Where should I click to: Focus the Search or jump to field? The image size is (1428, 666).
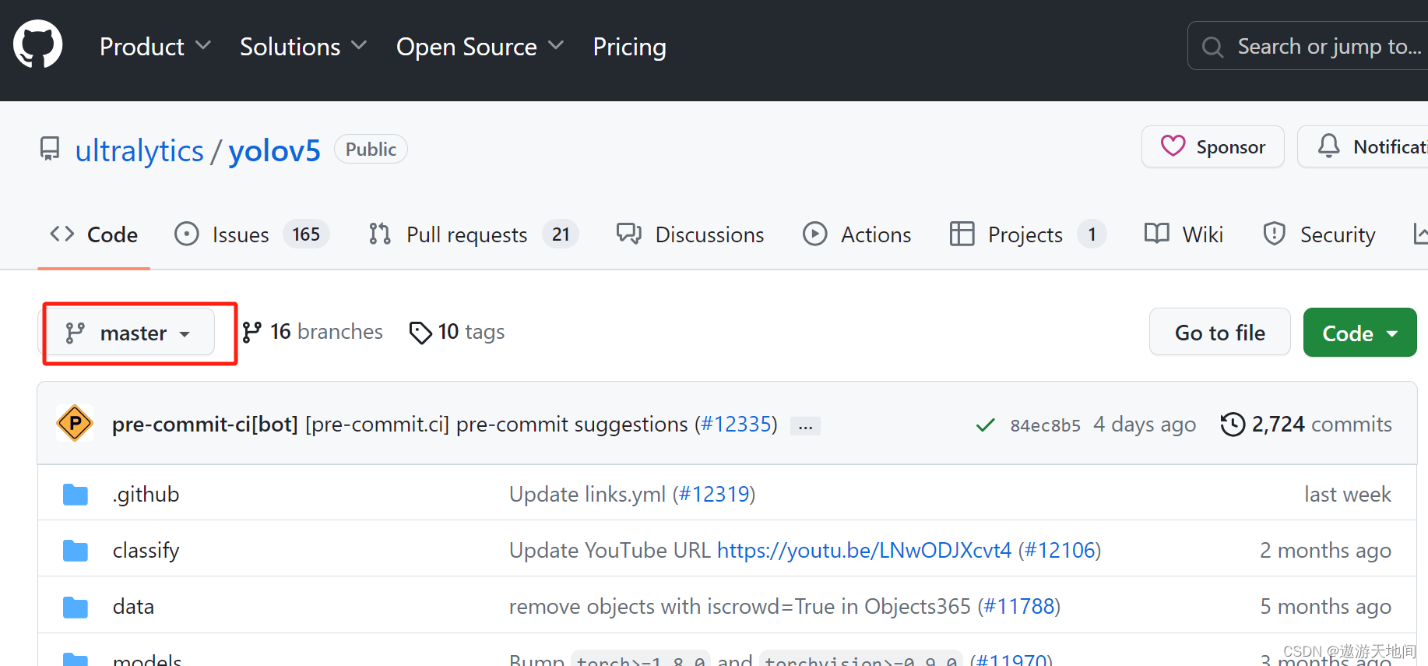tap(1308, 46)
